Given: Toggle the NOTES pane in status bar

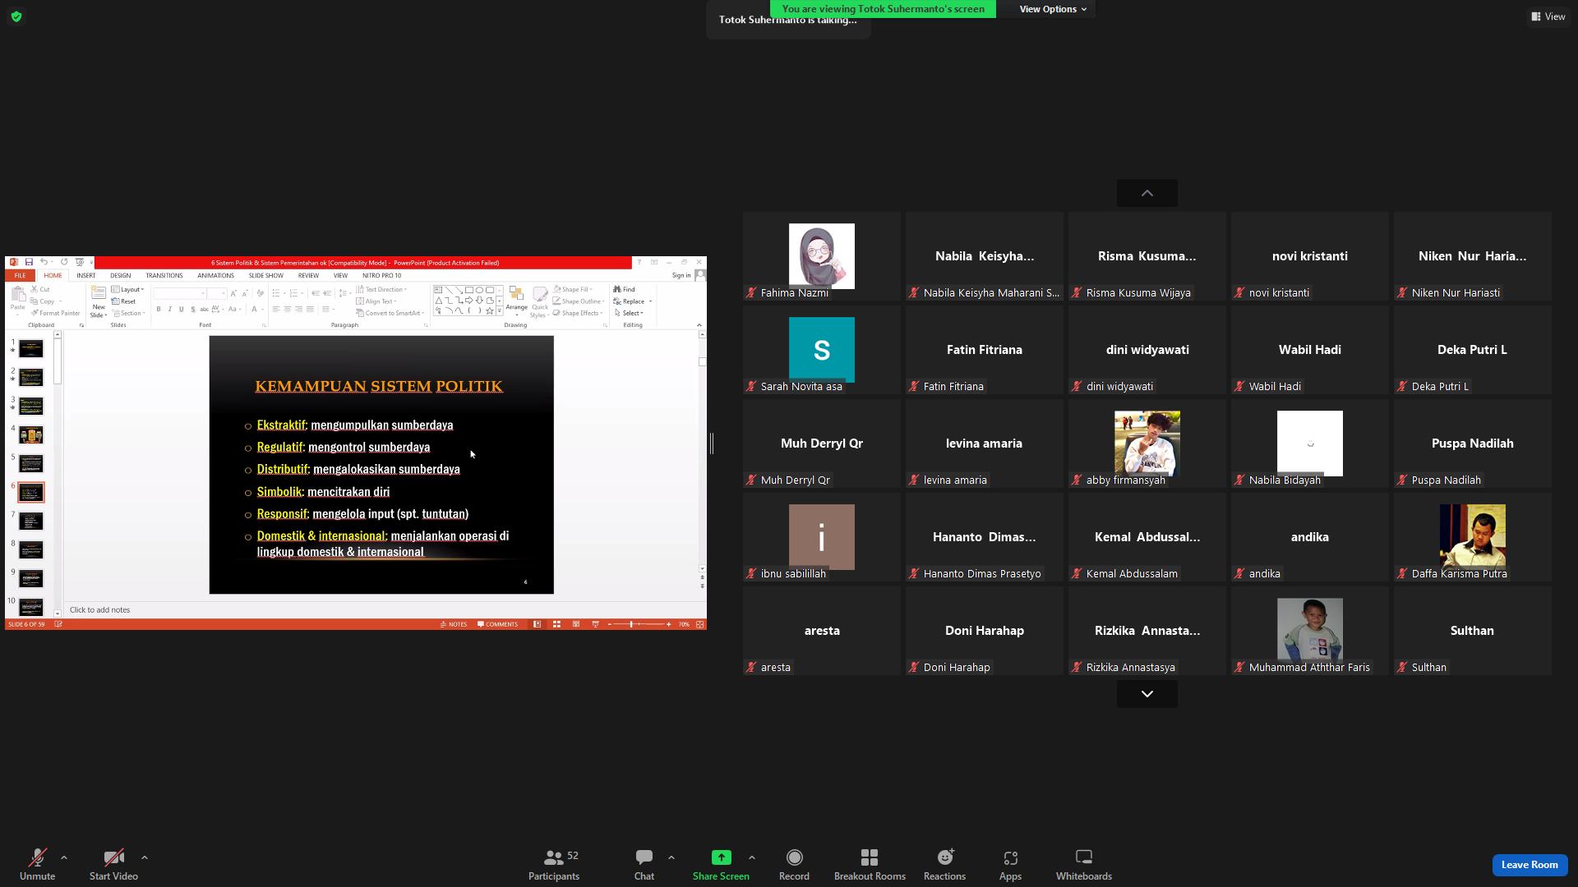Looking at the screenshot, I should coord(454,624).
